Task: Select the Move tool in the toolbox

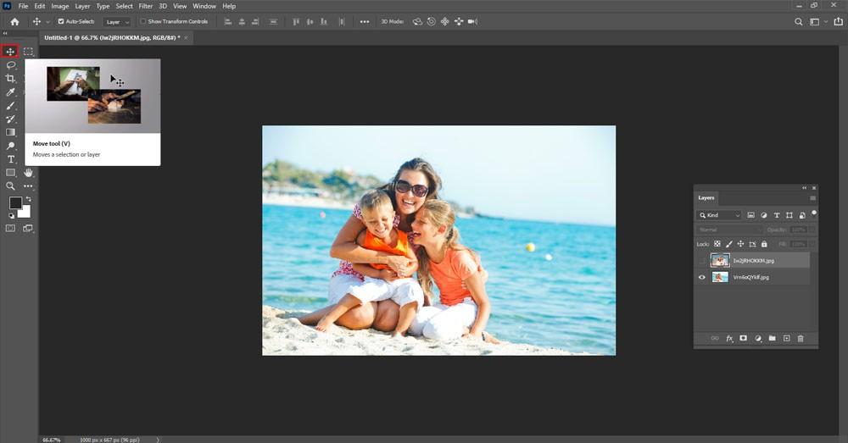Action: 9,52
